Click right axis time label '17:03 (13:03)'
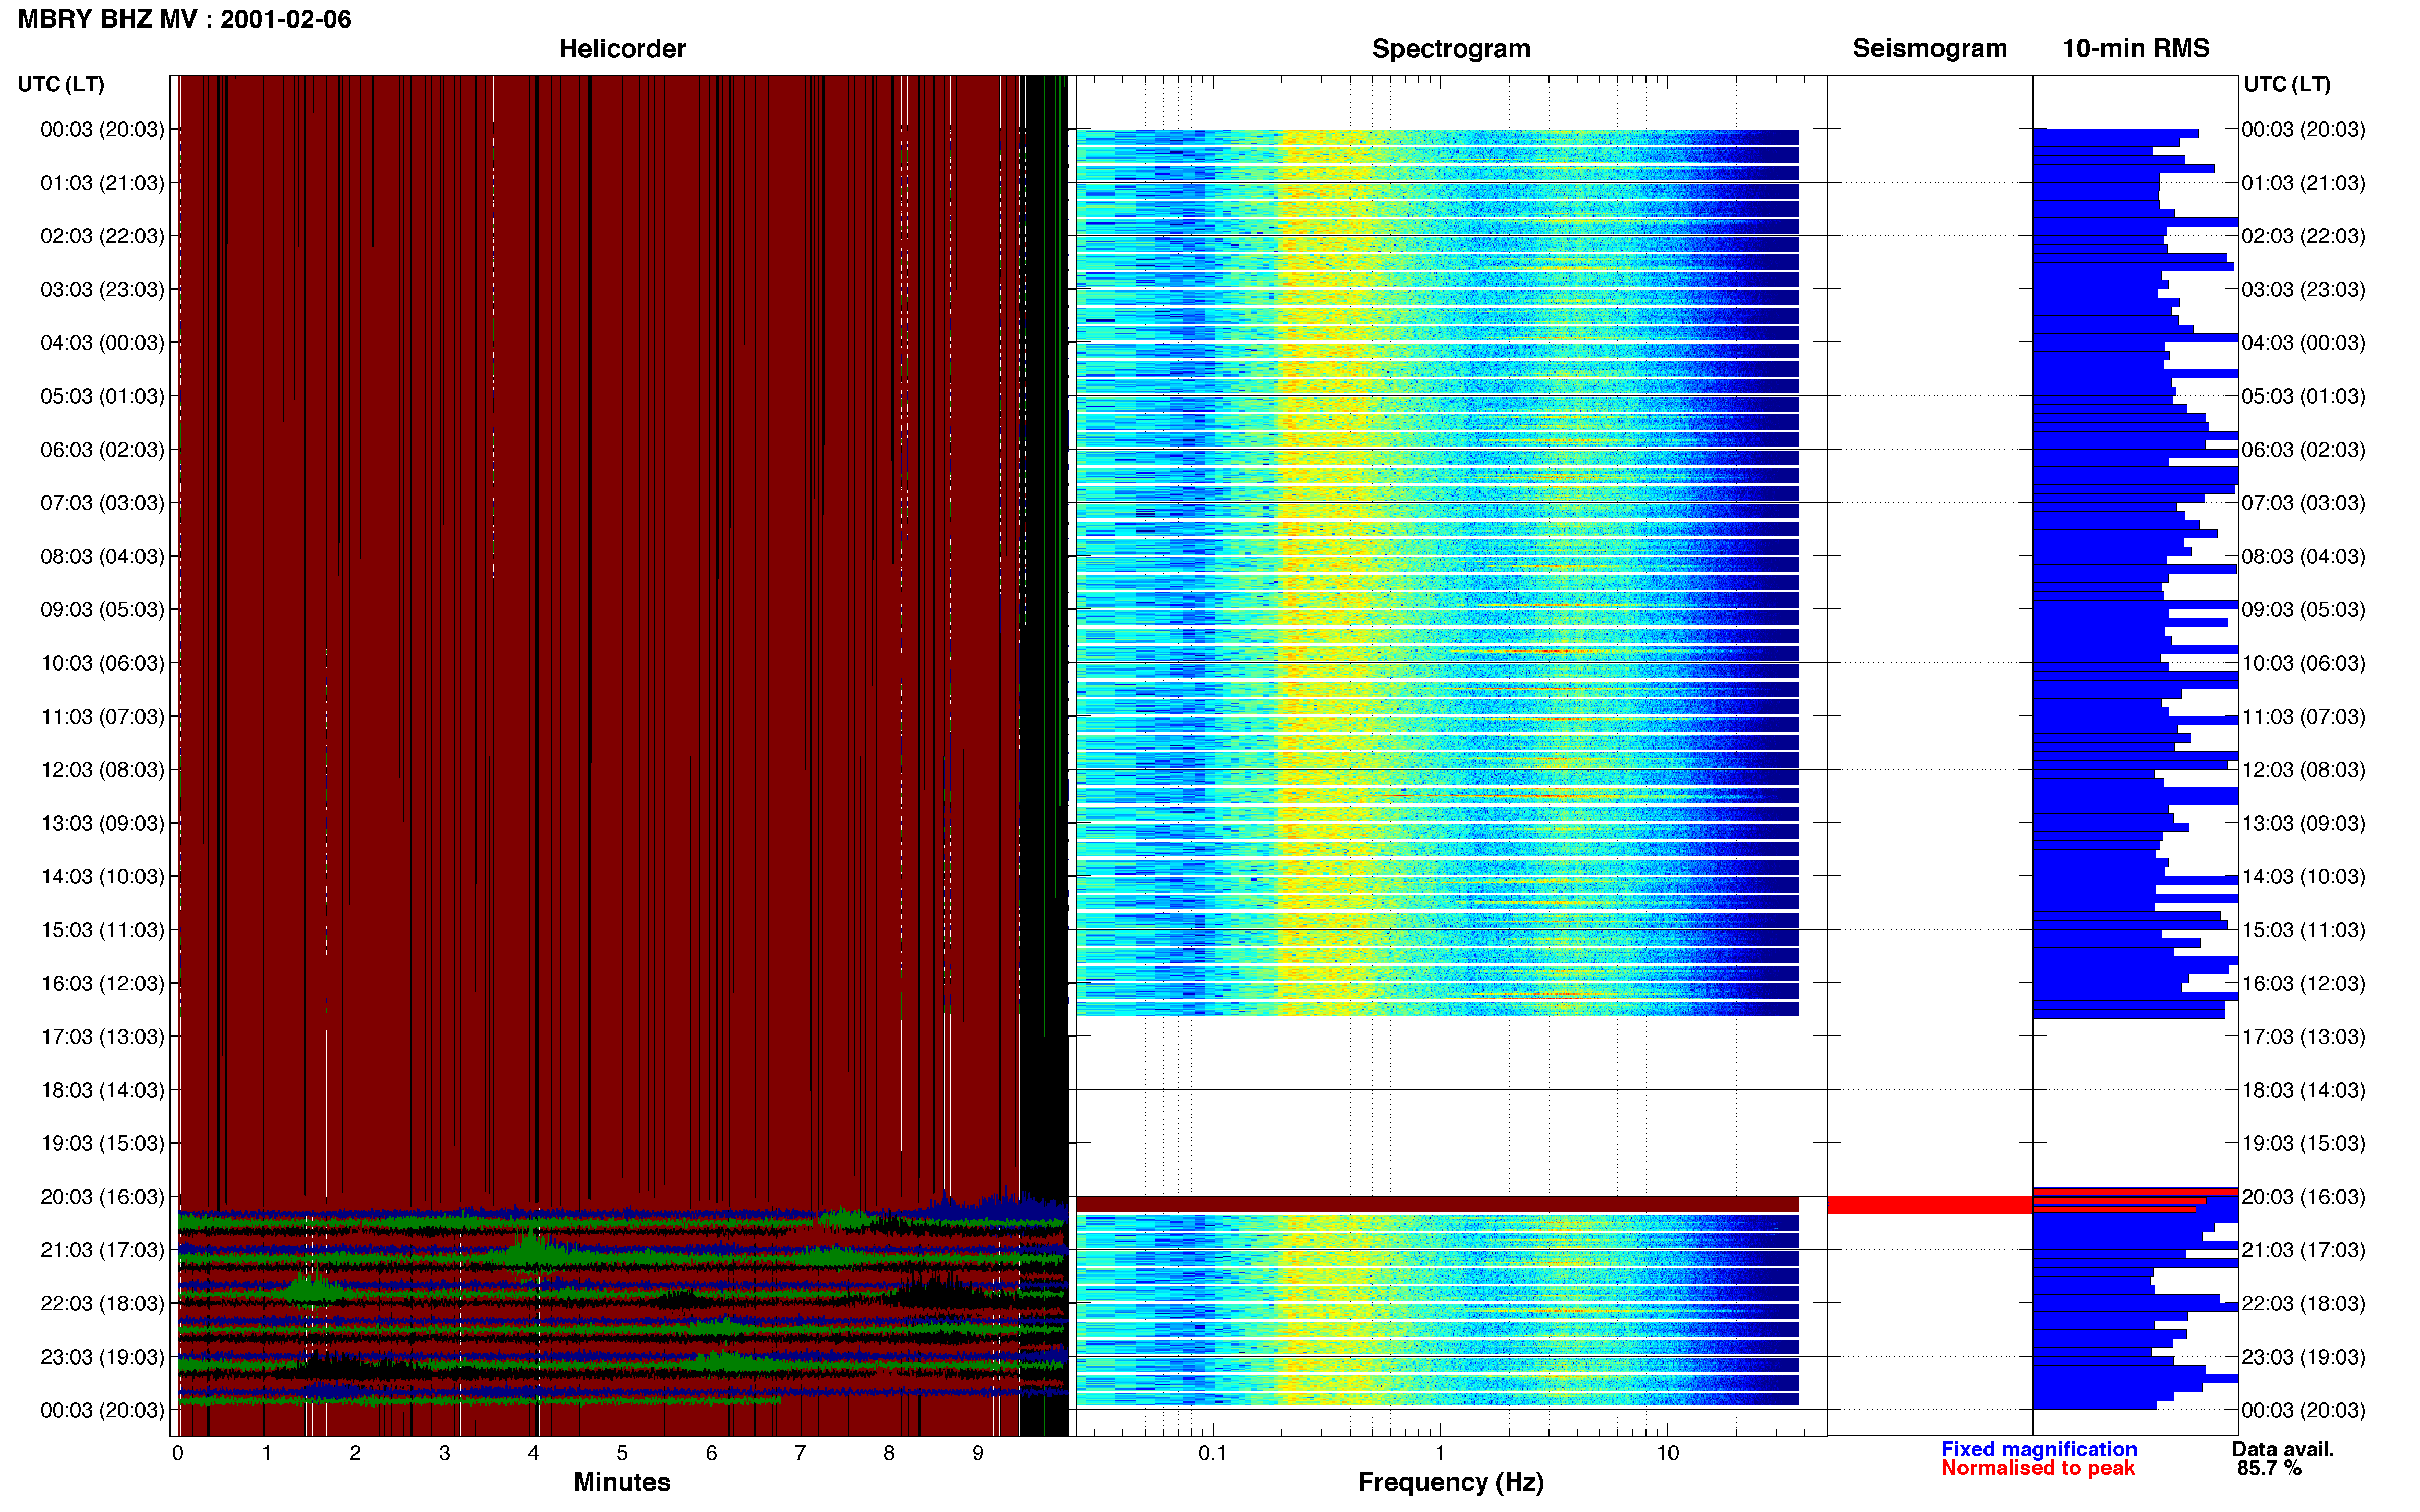This screenshot has width=2420, height=1512. pyautogui.click(x=2304, y=1037)
